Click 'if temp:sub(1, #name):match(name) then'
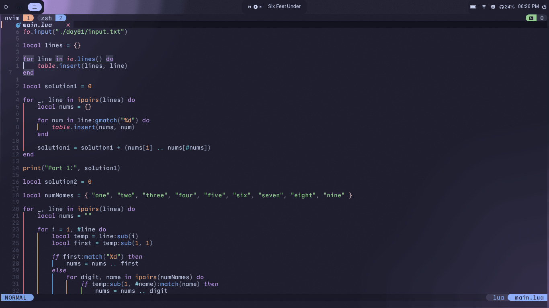 (150, 284)
